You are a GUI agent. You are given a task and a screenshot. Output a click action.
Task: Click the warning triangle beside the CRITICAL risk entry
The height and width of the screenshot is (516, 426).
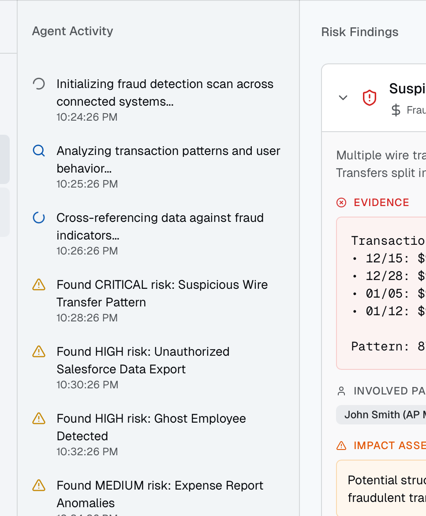tap(39, 285)
